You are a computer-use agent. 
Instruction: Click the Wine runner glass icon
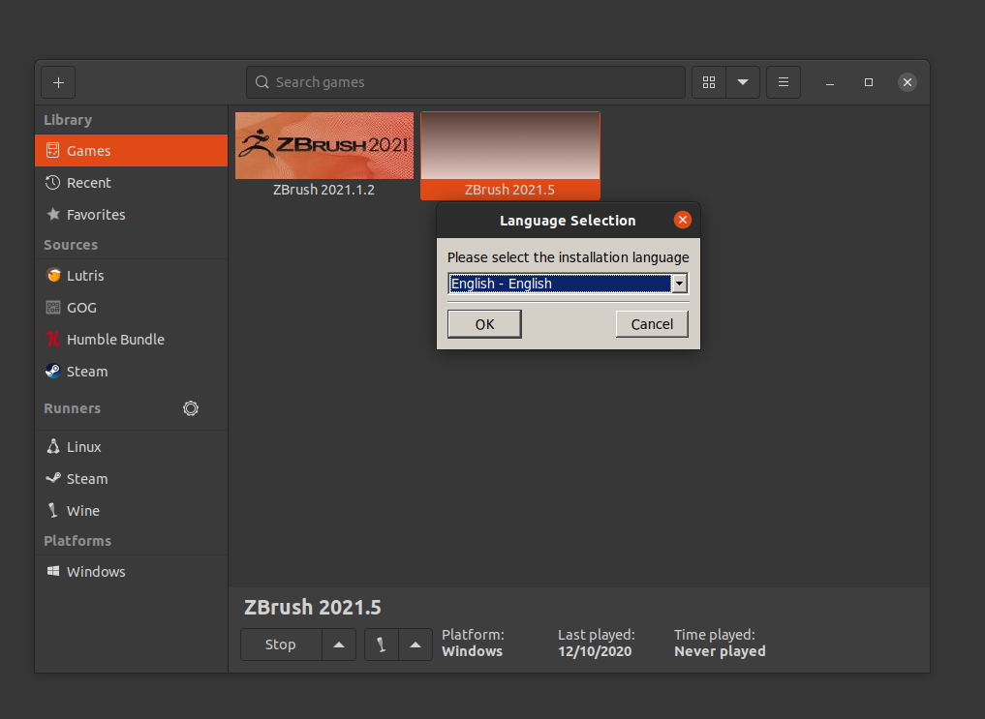point(53,510)
